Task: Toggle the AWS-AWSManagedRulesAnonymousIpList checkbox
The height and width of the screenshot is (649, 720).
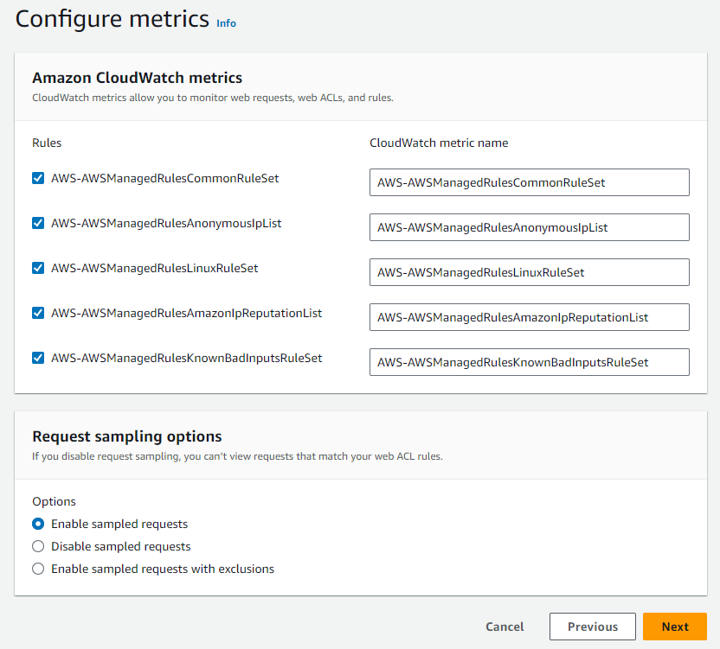Action: (38, 223)
